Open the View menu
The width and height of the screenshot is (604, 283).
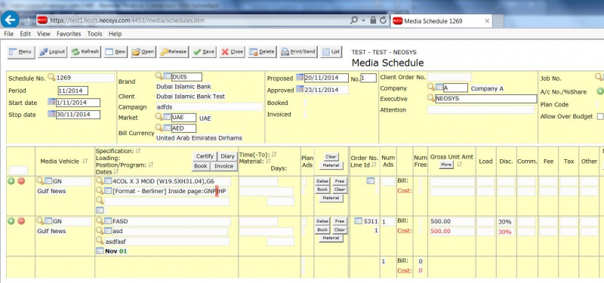(x=44, y=34)
